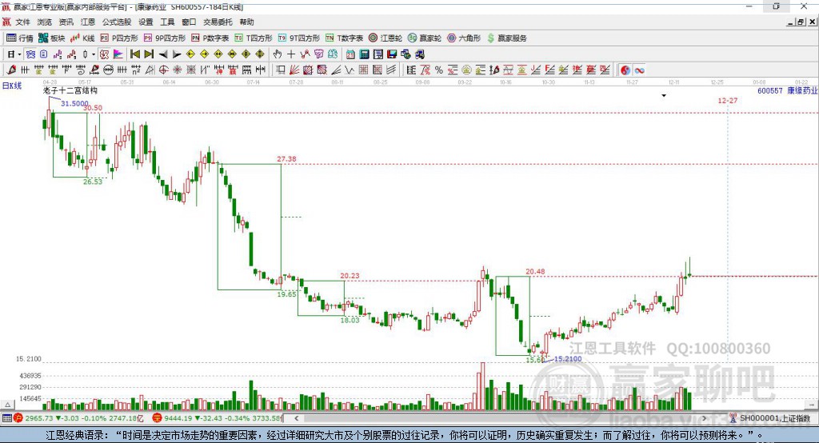Open the calculator icon
819x443 pixels.
tap(364, 54)
